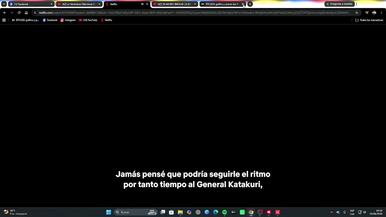Screen dimensions: 386x217
Task: Open the Windows Start menu
Action: (109, 212)
